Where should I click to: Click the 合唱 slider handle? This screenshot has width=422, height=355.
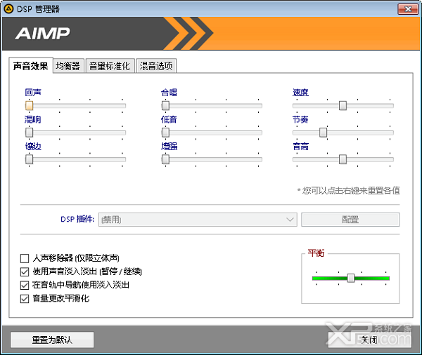[165, 105]
